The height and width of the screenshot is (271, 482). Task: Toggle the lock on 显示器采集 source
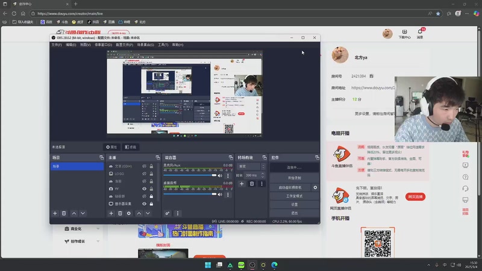(x=151, y=204)
